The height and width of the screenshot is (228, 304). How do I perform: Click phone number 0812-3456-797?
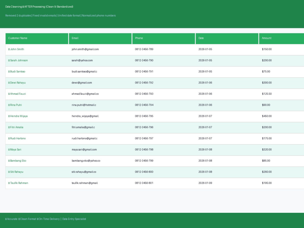pyautogui.click(x=144, y=138)
